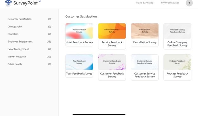Open the Tour Feedback Survey template

tap(79, 66)
